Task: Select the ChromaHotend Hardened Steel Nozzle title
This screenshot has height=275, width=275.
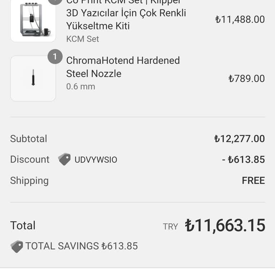Action: click(x=123, y=67)
